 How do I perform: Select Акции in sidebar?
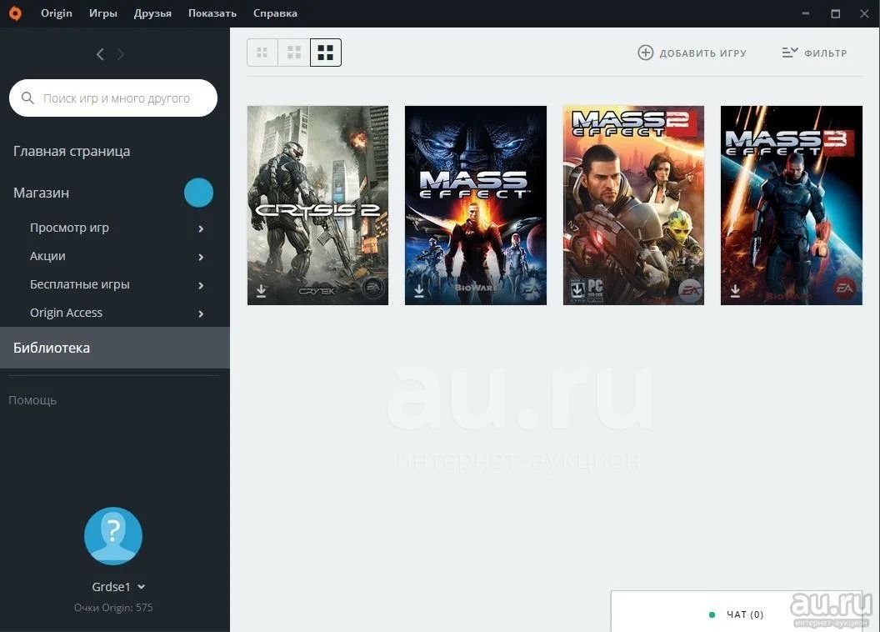click(x=47, y=256)
